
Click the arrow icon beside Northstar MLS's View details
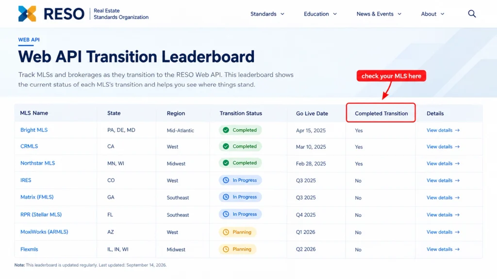(x=457, y=163)
